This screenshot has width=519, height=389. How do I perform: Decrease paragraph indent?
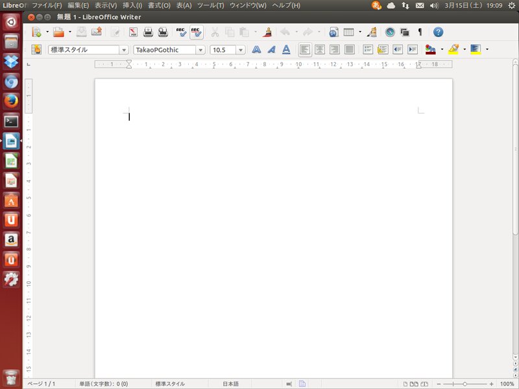click(398, 50)
